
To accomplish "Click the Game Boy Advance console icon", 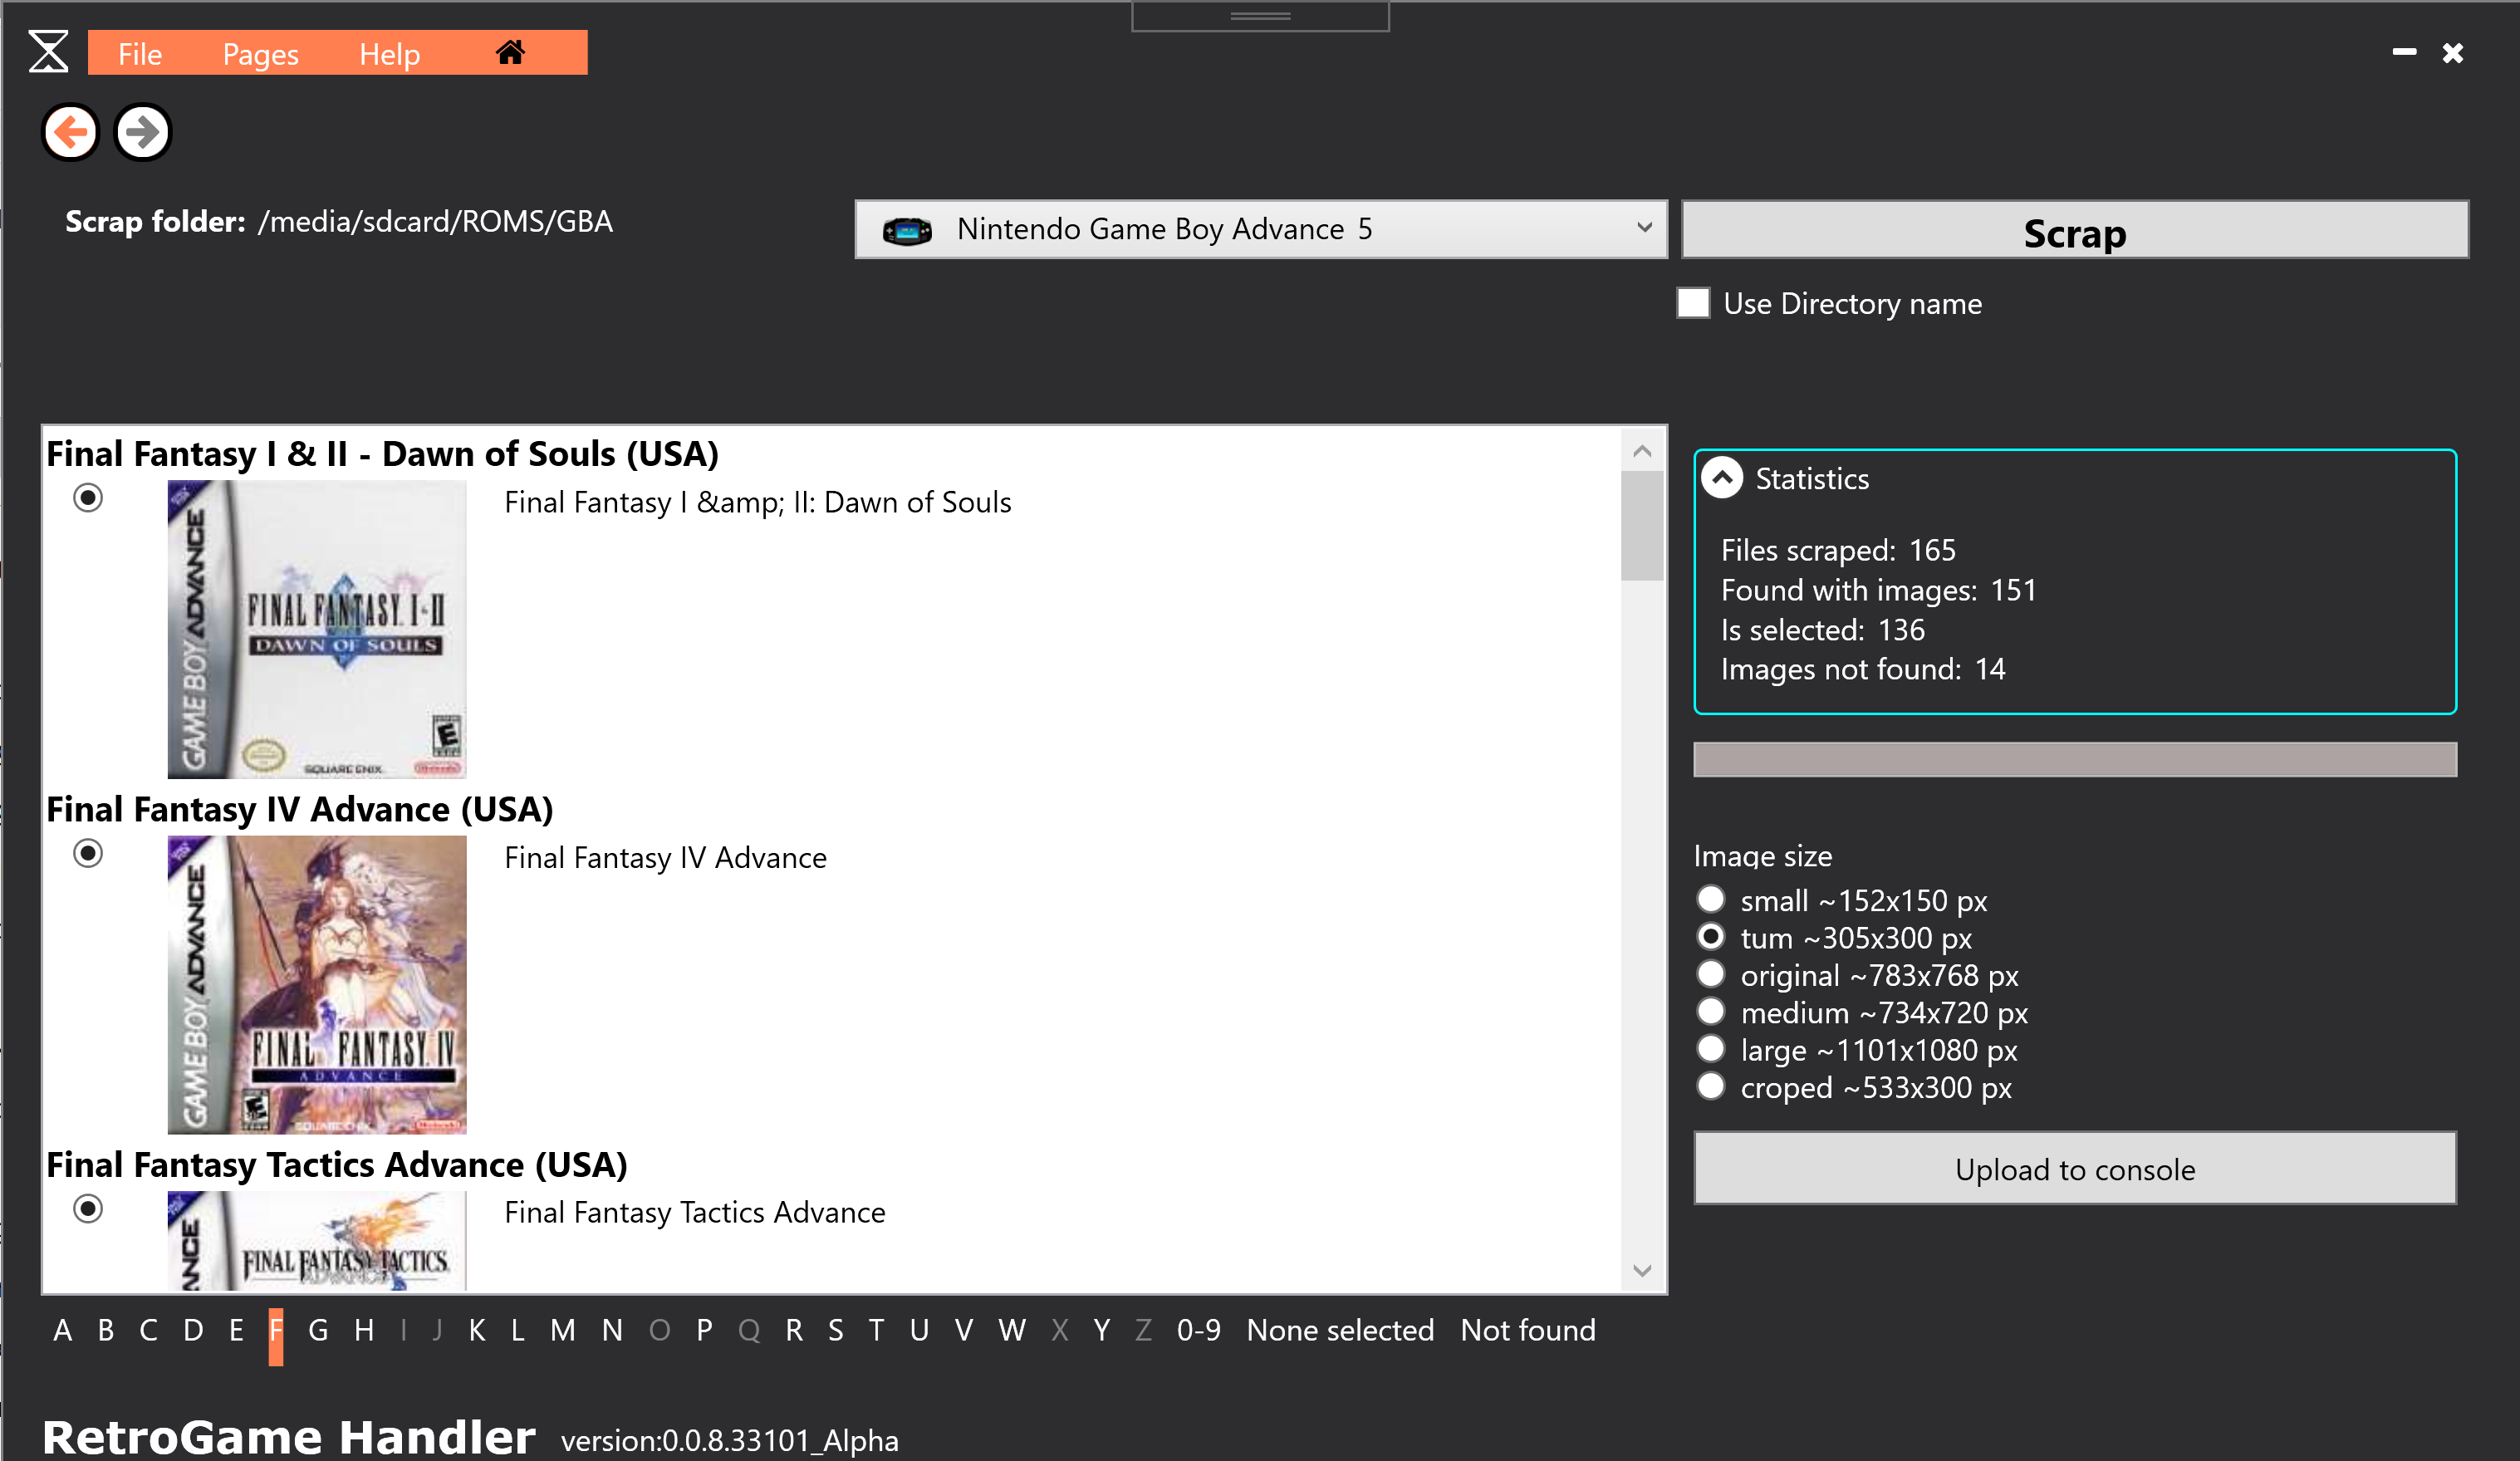I will pos(907,230).
